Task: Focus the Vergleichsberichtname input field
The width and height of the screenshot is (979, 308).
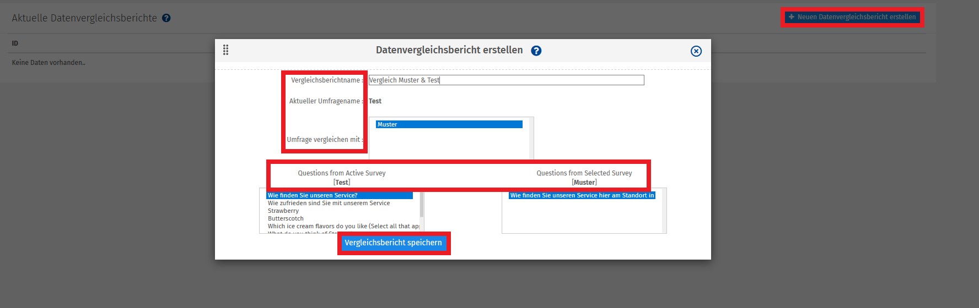Action: pos(506,80)
